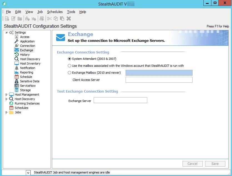Open the File menu

(x=8, y=12)
